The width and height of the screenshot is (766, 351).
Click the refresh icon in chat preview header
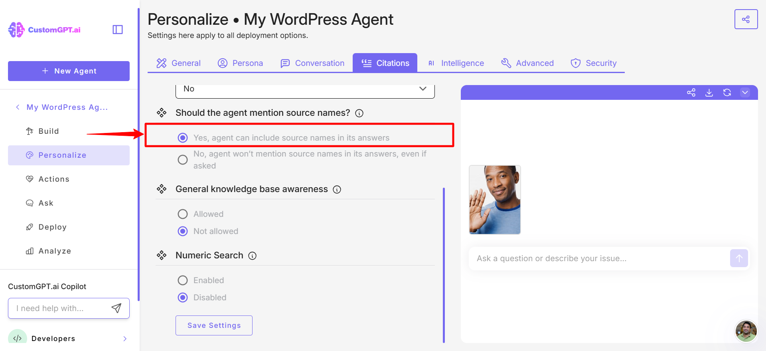pos(727,93)
